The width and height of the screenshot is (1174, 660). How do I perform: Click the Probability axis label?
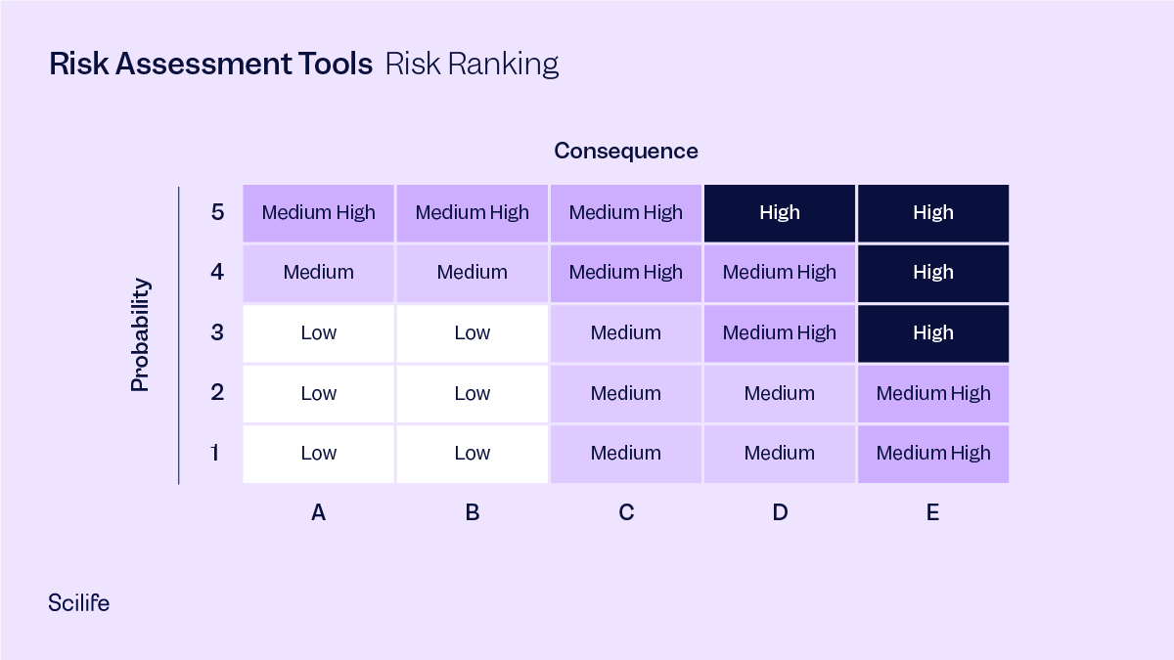point(141,334)
